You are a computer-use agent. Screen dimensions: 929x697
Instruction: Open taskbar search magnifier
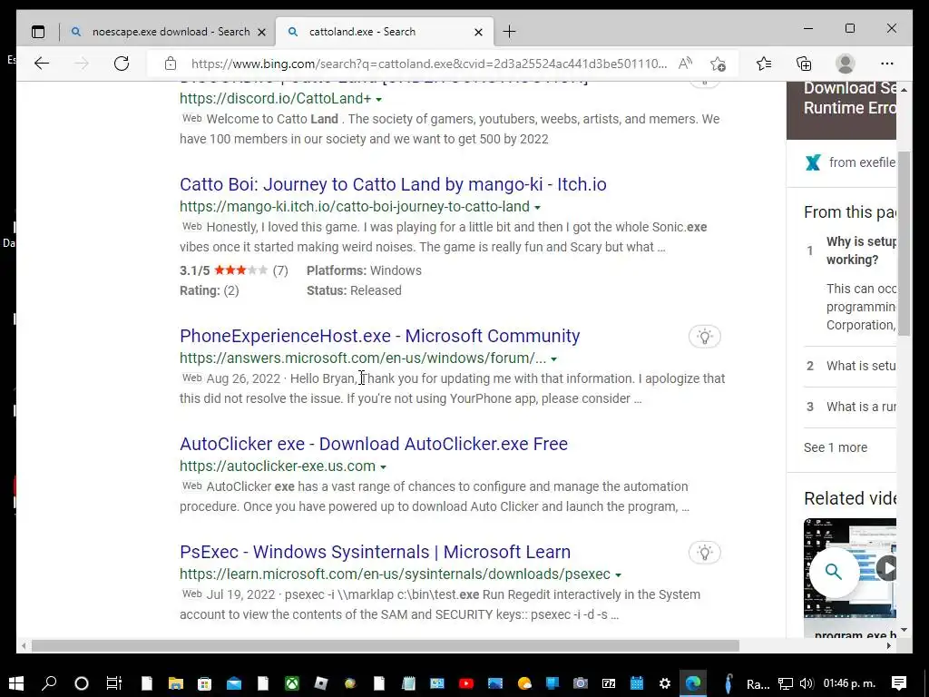pyautogui.click(x=49, y=683)
